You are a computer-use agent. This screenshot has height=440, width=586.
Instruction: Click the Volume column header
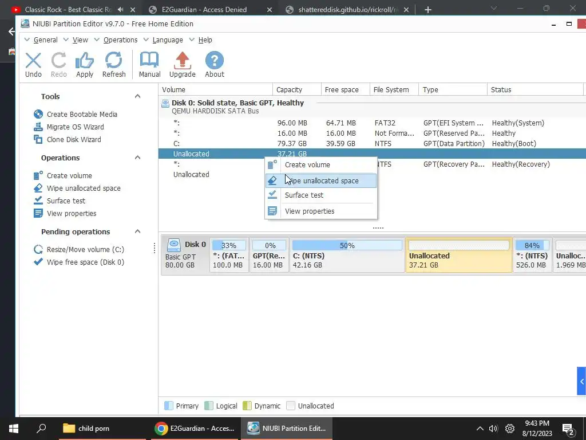pyautogui.click(x=216, y=90)
